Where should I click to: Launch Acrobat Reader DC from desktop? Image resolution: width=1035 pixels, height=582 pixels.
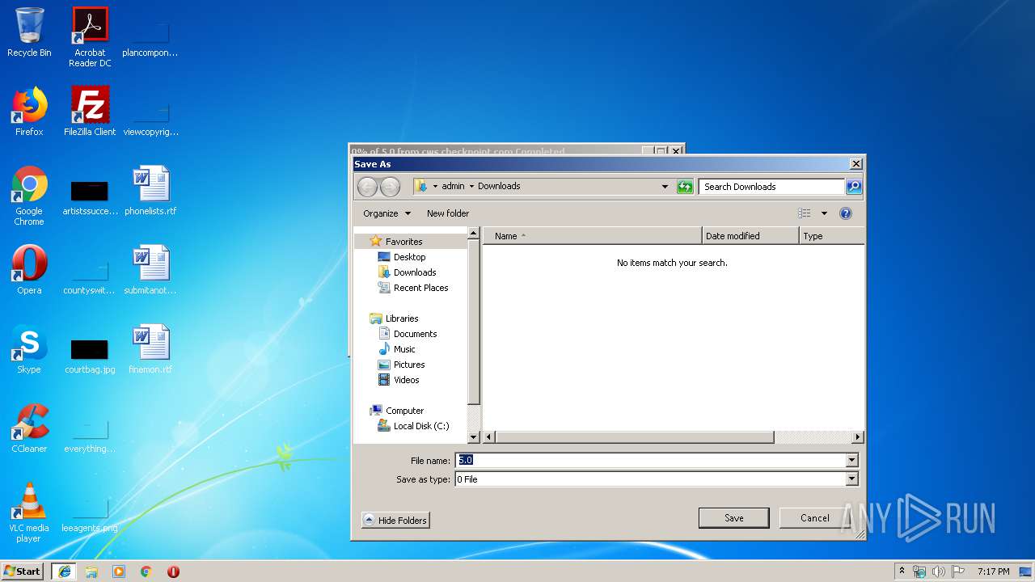click(x=90, y=36)
